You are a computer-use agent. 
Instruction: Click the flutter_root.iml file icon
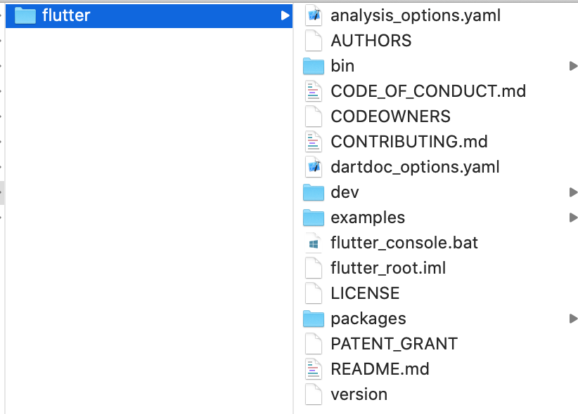point(314,268)
